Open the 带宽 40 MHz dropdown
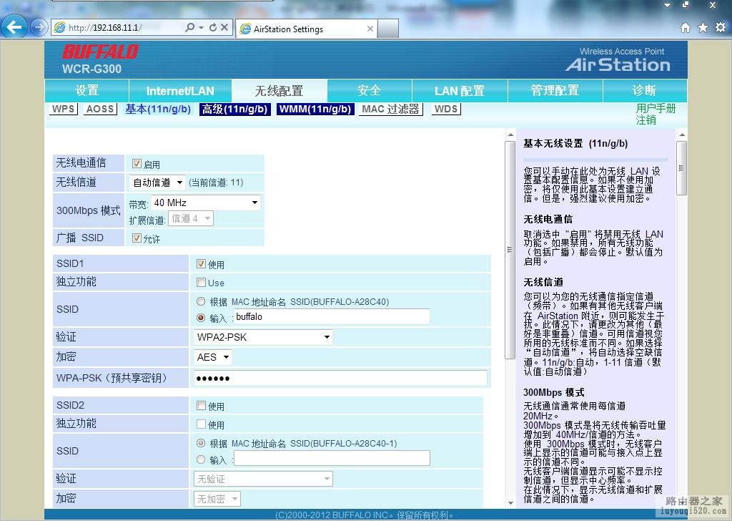Screen dimensions: 732x521 click(x=205, y=203)
